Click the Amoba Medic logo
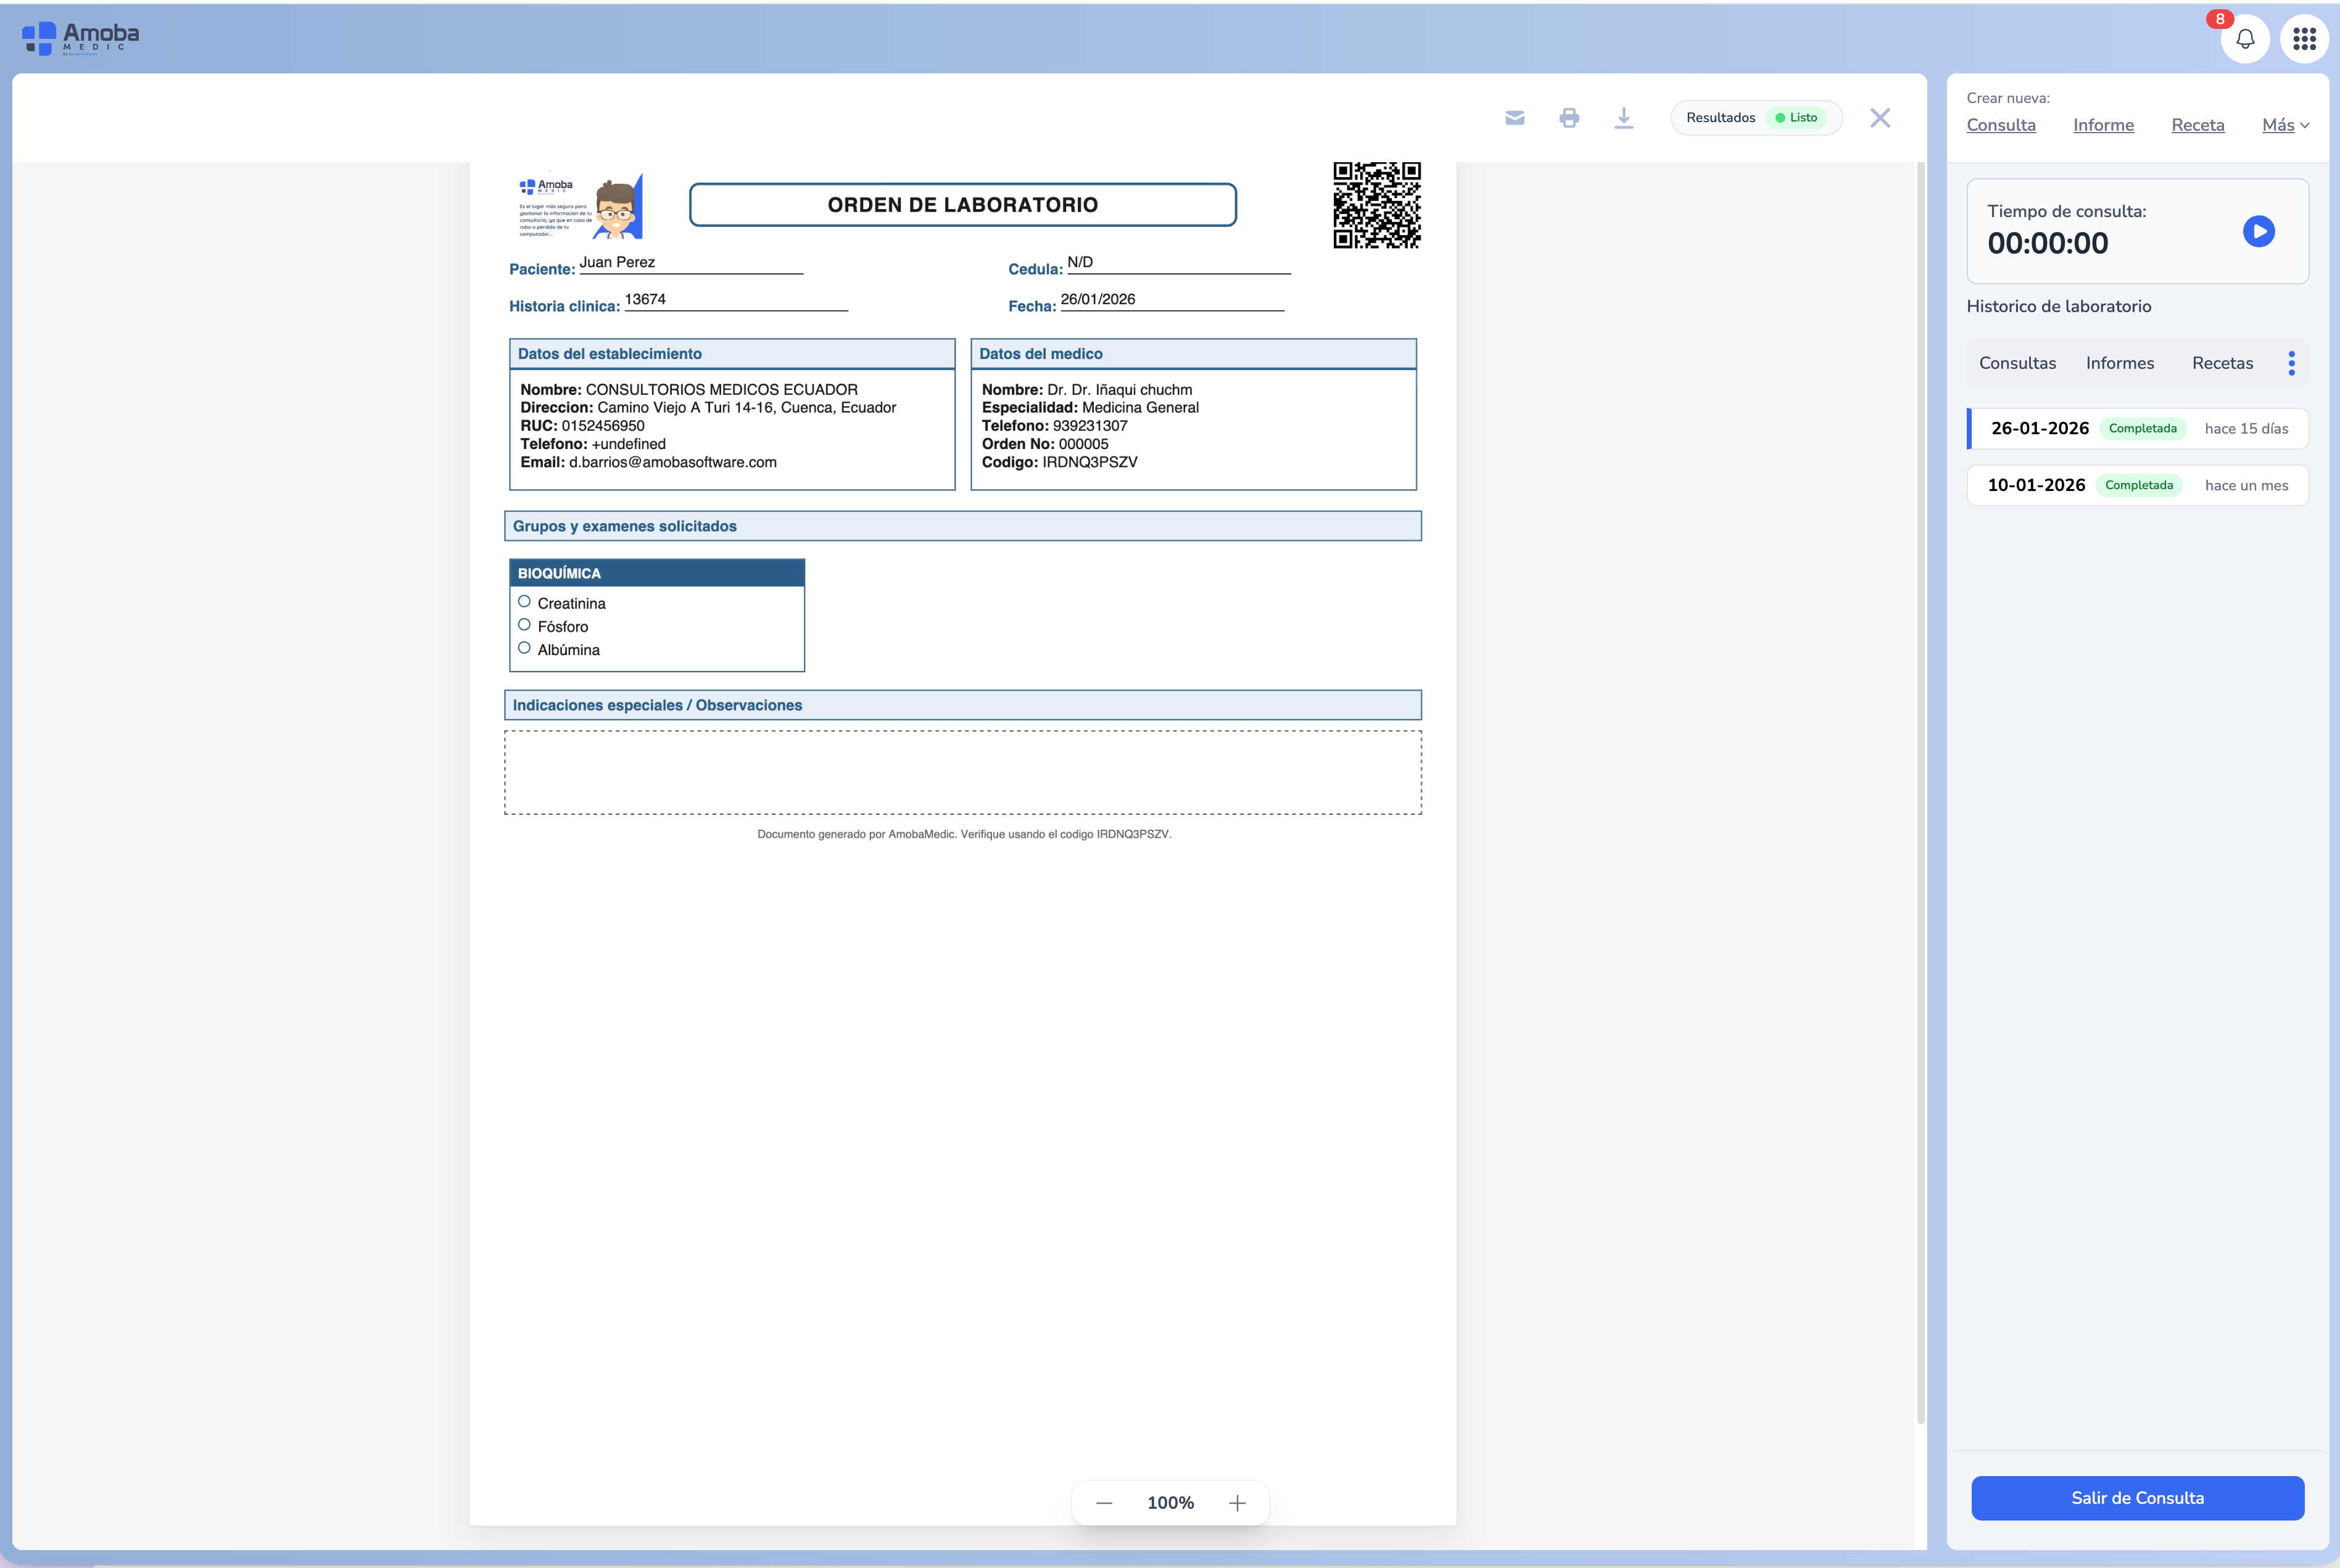This screenshot has height=1568, width=2340. coord(80,38)
